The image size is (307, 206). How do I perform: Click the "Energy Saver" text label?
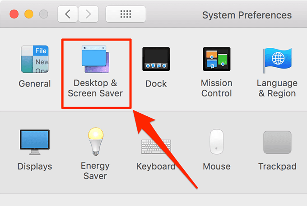point(95,171)
